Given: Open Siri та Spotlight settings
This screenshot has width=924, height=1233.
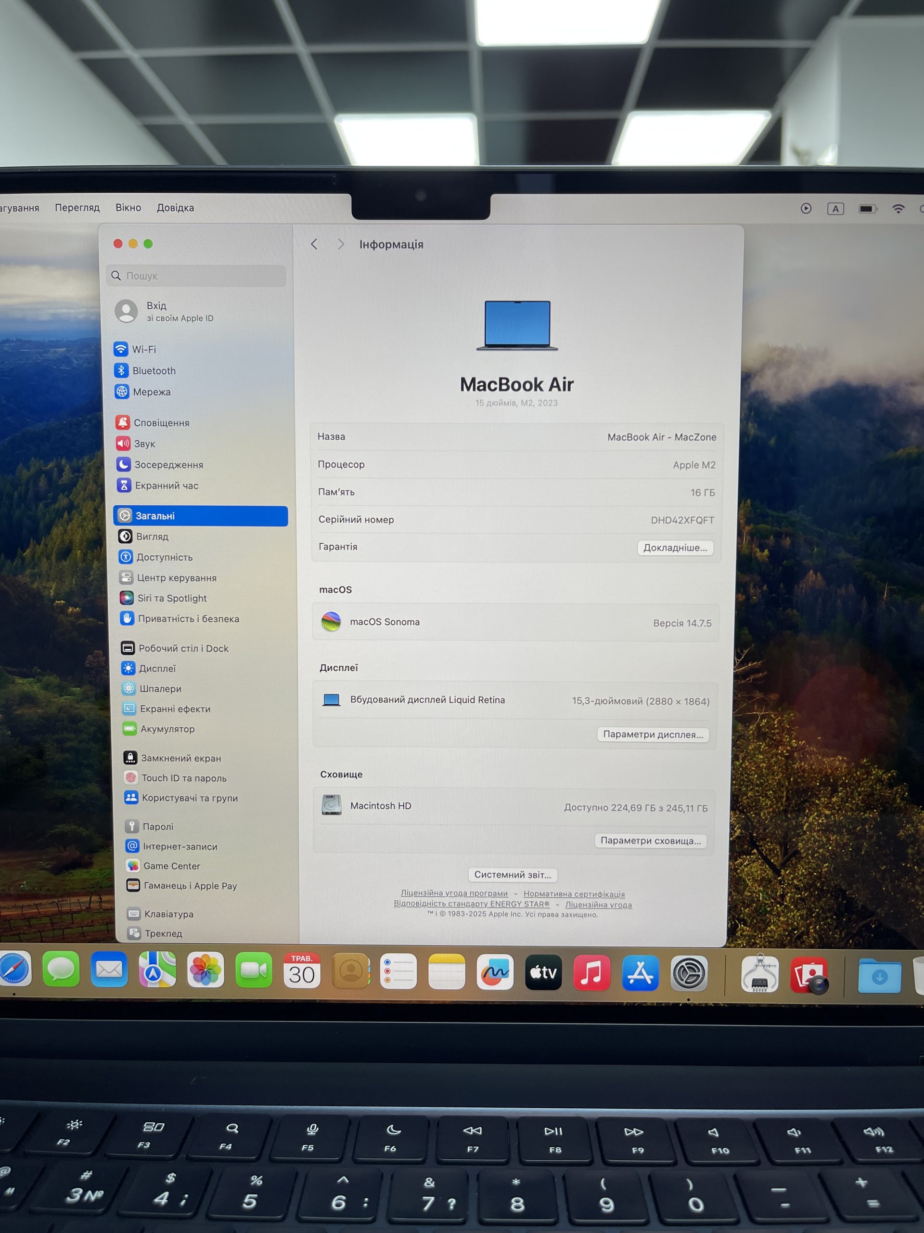Looking at the screenshot, I should click(164, 598).
